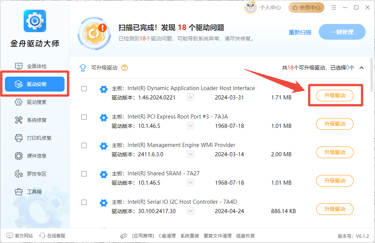Go to 全面体检 in the sidebar
This screenshot has height=243, width=375.
tap(34, 66)
